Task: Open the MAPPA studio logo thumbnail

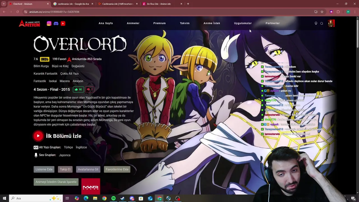Action: 91,186
